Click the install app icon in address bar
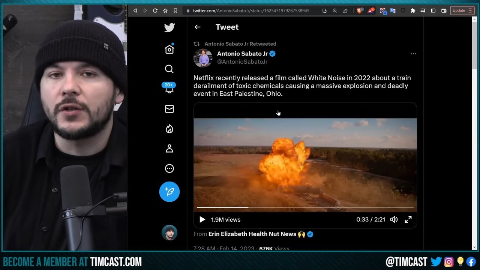Screen dimensions: 480x270 click(x=325, y=11)
